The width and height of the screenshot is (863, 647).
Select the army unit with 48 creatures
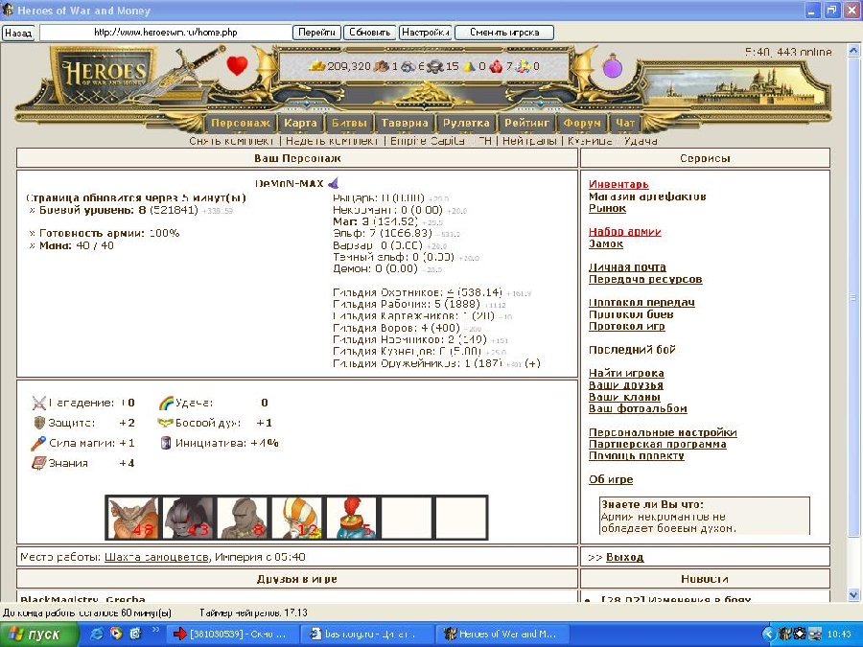[x=132, y=518]
